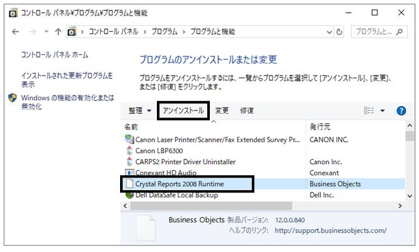Click the search magnifier icon
This screenshot has width=419, height=252.
coord(400,32)
